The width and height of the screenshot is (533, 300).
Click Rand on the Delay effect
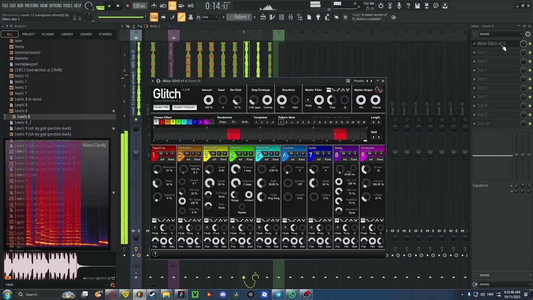click(x=354, y=160)
